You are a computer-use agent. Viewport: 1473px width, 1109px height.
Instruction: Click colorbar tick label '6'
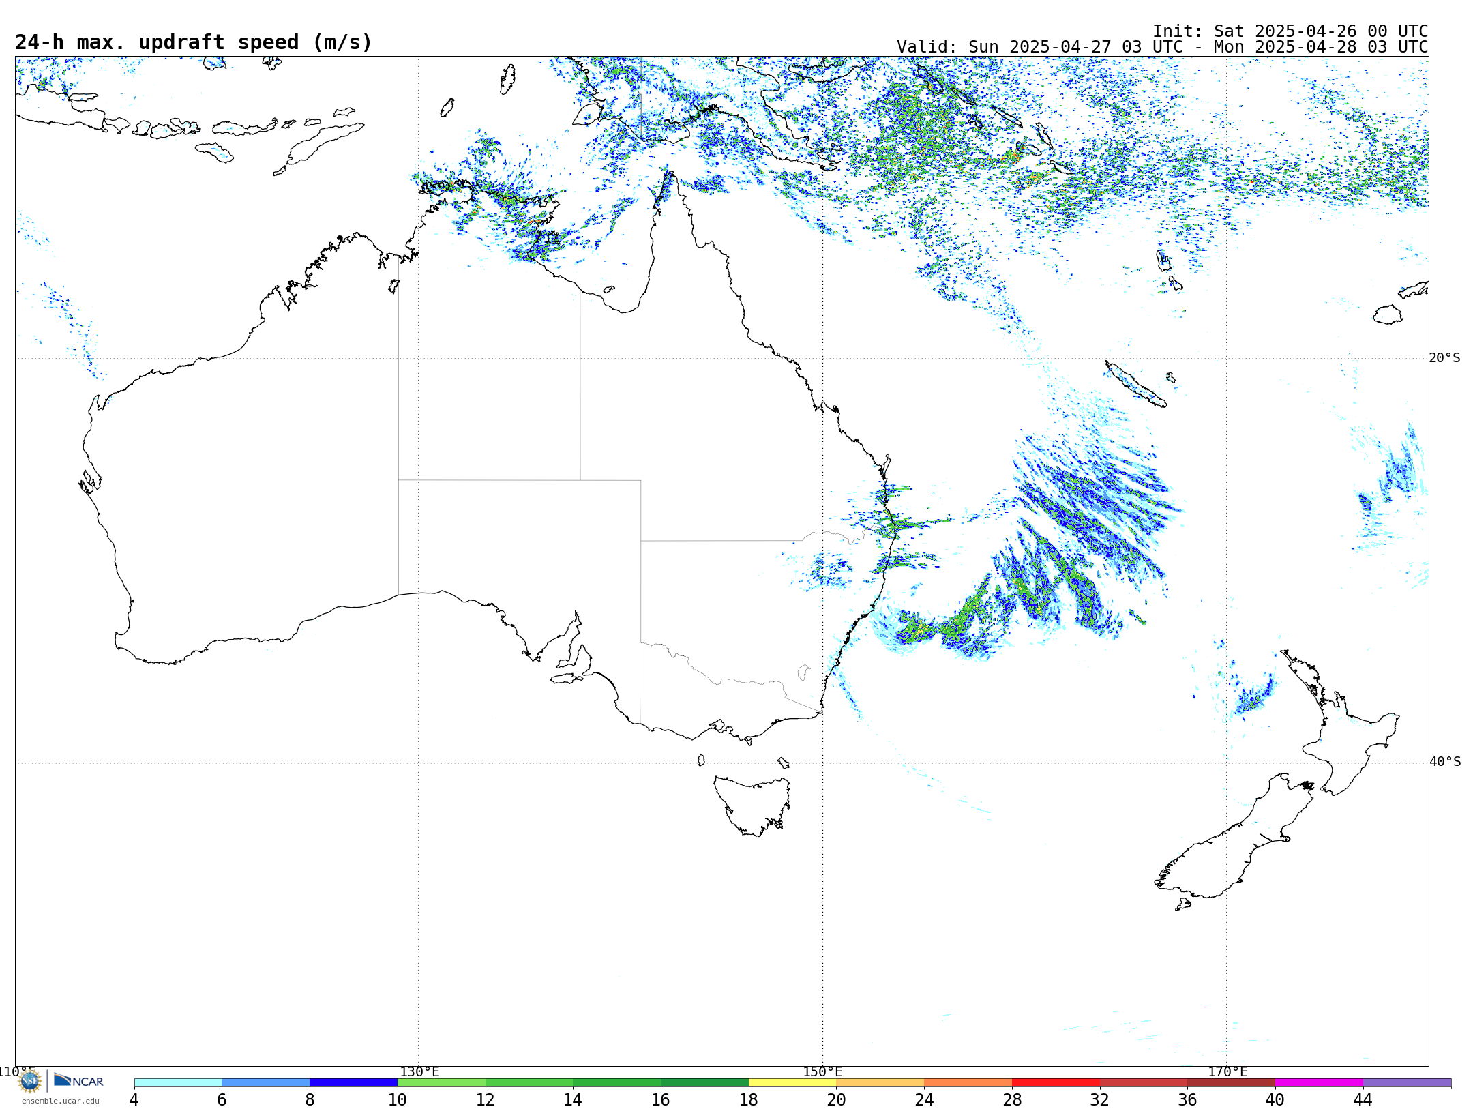222,1100
